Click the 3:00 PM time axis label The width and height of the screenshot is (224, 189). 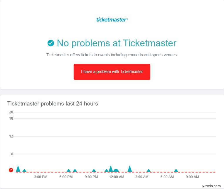(41, 177)
